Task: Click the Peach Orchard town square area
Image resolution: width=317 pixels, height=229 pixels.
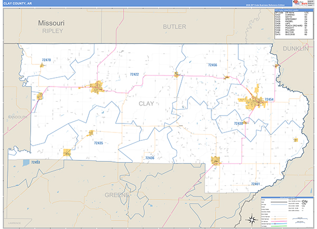Action: pyautogui.click(x=67, y=152)
